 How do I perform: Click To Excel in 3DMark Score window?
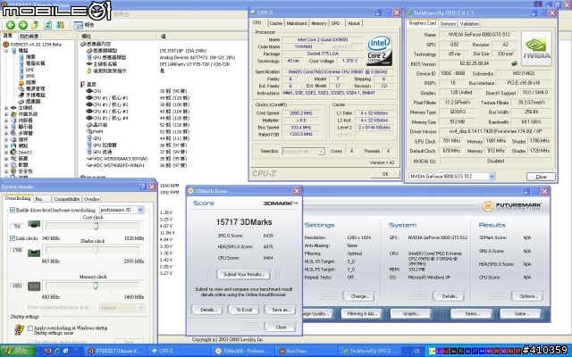click(244, 310)
